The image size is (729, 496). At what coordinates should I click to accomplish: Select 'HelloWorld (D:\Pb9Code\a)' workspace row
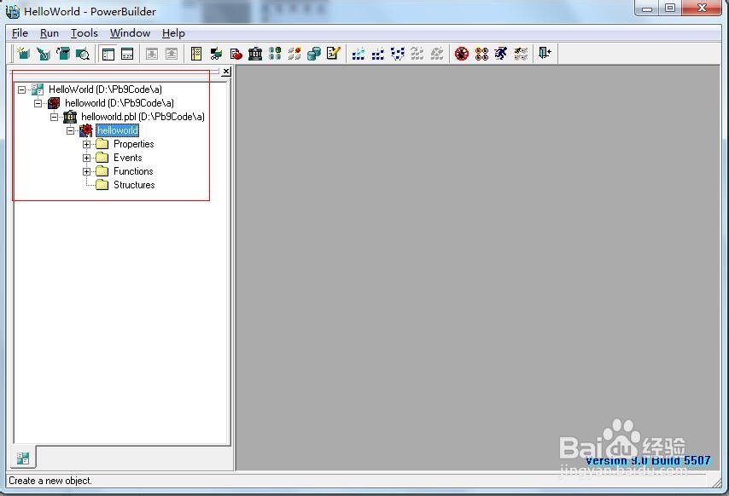(105, 89)
